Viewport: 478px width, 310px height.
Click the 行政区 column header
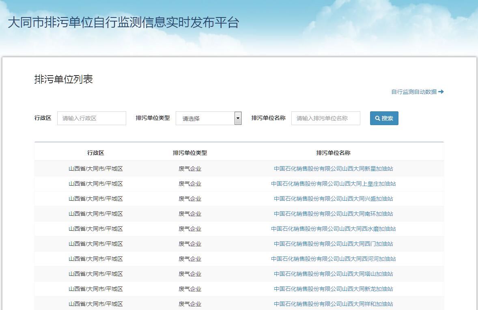[95, 153]
